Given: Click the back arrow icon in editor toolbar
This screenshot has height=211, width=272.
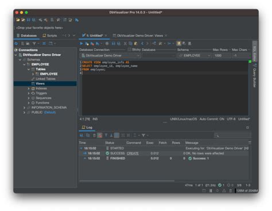Looking at the screenshot, I should pyautogui.click(x=142, y=44).
